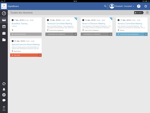Click the Refusée status button
Viewport: 150px width, 113px height.
24,55
